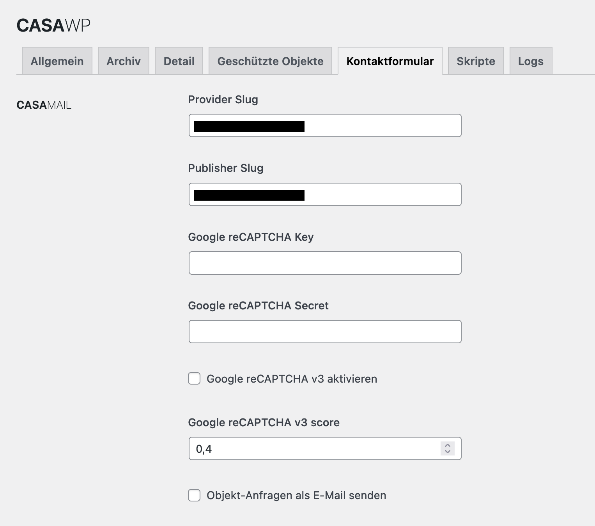Click the CASAWP logo heading
The image size is (595, 526).
click(53, 25)
